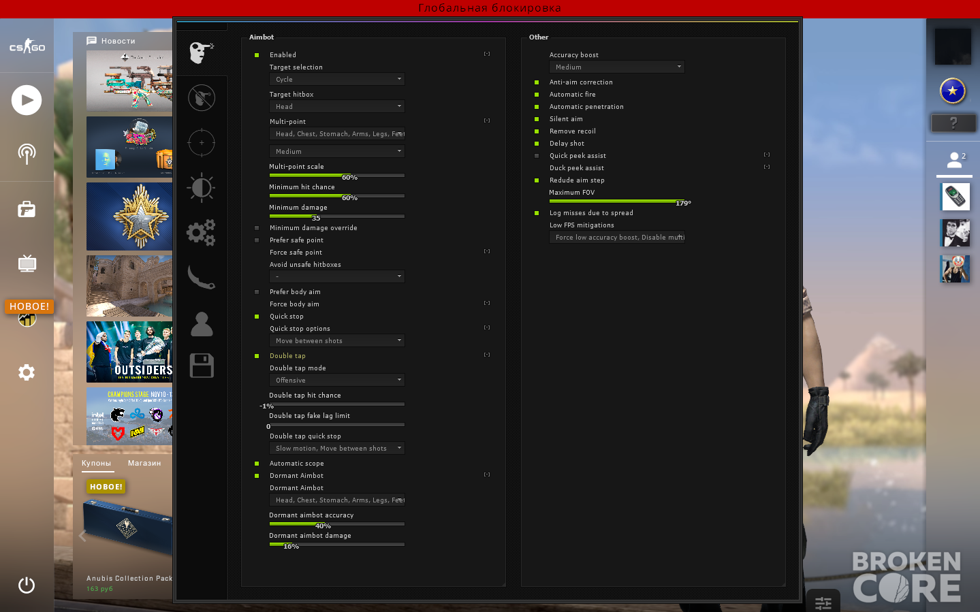Open the karambit knife skins tab icon
980x612 pixels.
(x=201, y=277)
